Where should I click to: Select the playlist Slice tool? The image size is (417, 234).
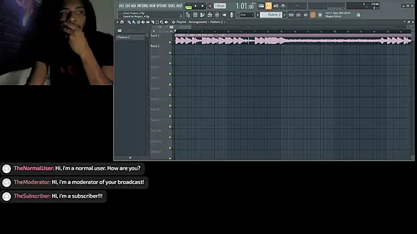tap(152, 22)
